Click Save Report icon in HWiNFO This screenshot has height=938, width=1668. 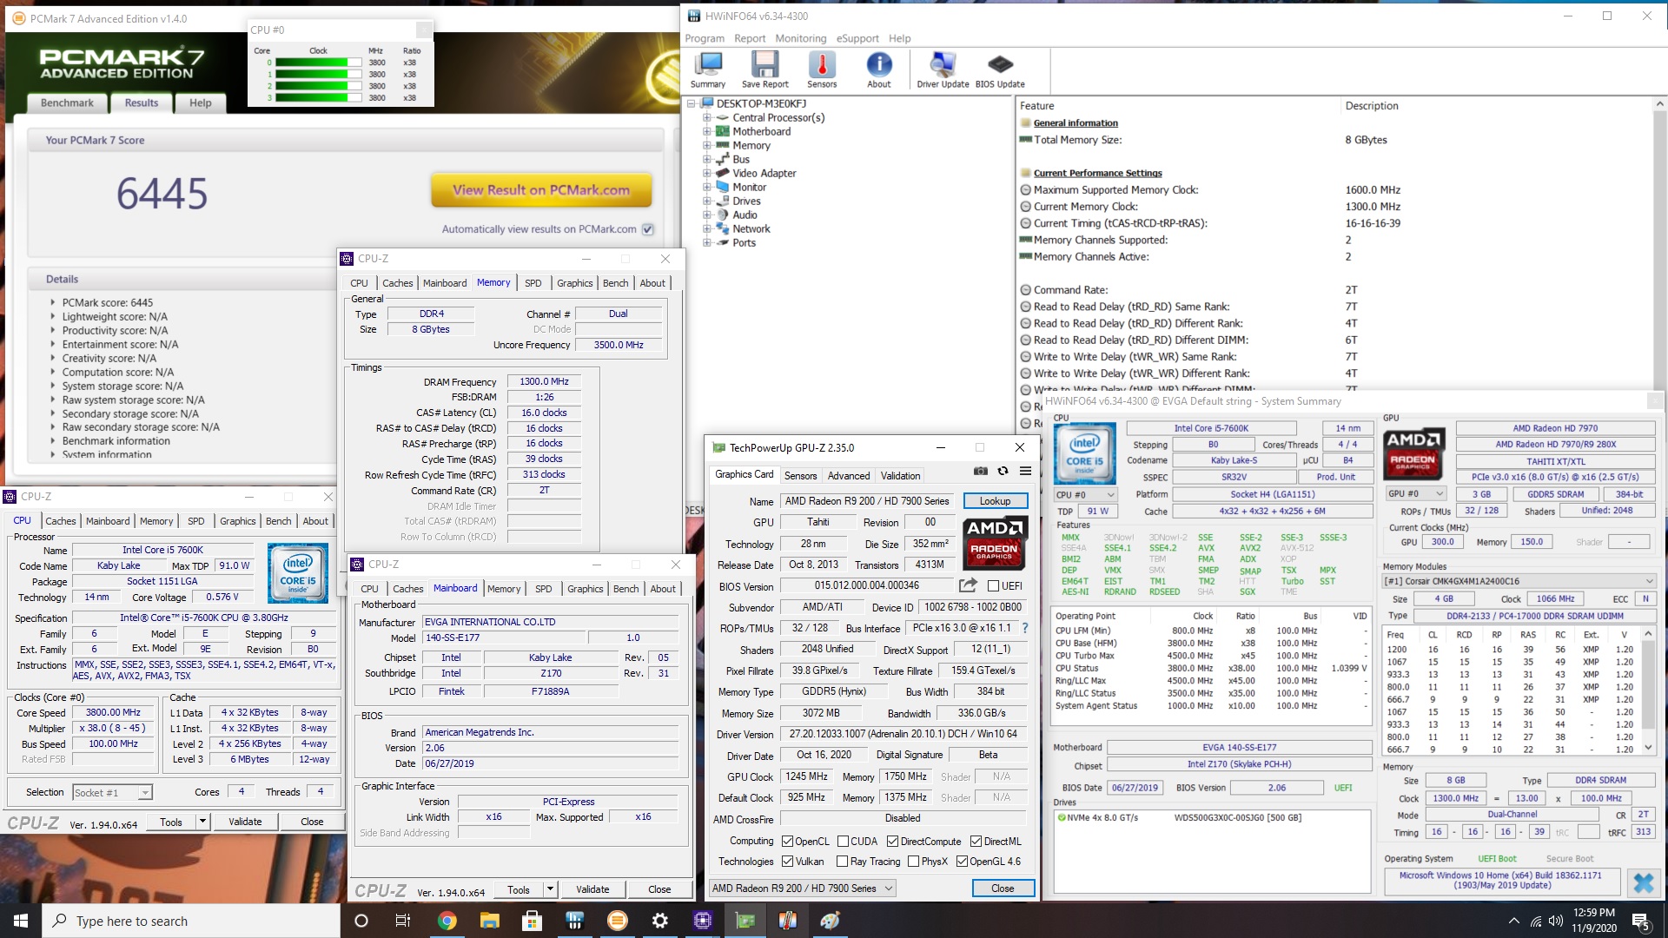764,69
